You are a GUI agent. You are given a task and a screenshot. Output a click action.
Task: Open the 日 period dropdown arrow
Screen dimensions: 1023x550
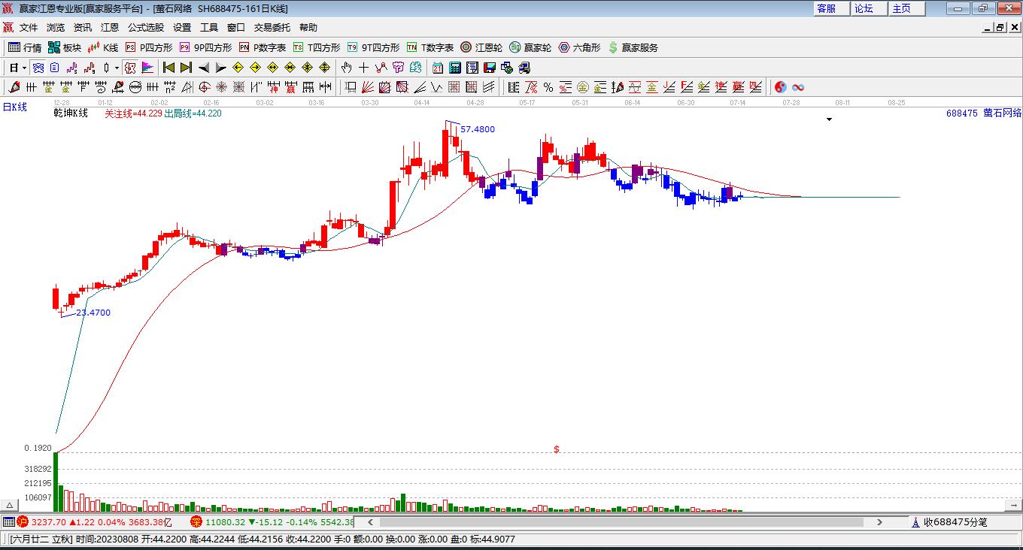(x=24, y=68)
